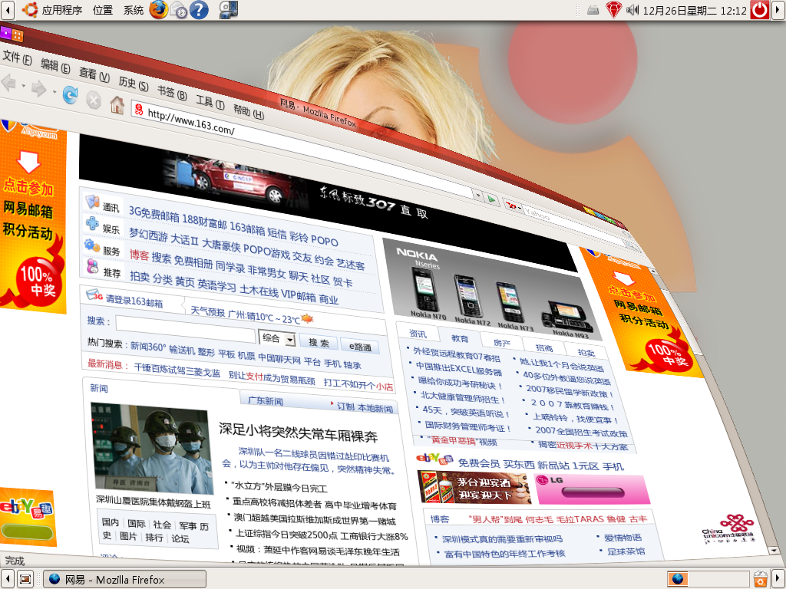The image size is (786, 589).
Task: Click the 博客 link in the 服务 row
Action: point(139,255)
